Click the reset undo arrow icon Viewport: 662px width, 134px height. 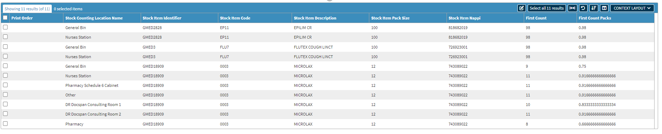(583, 8)
